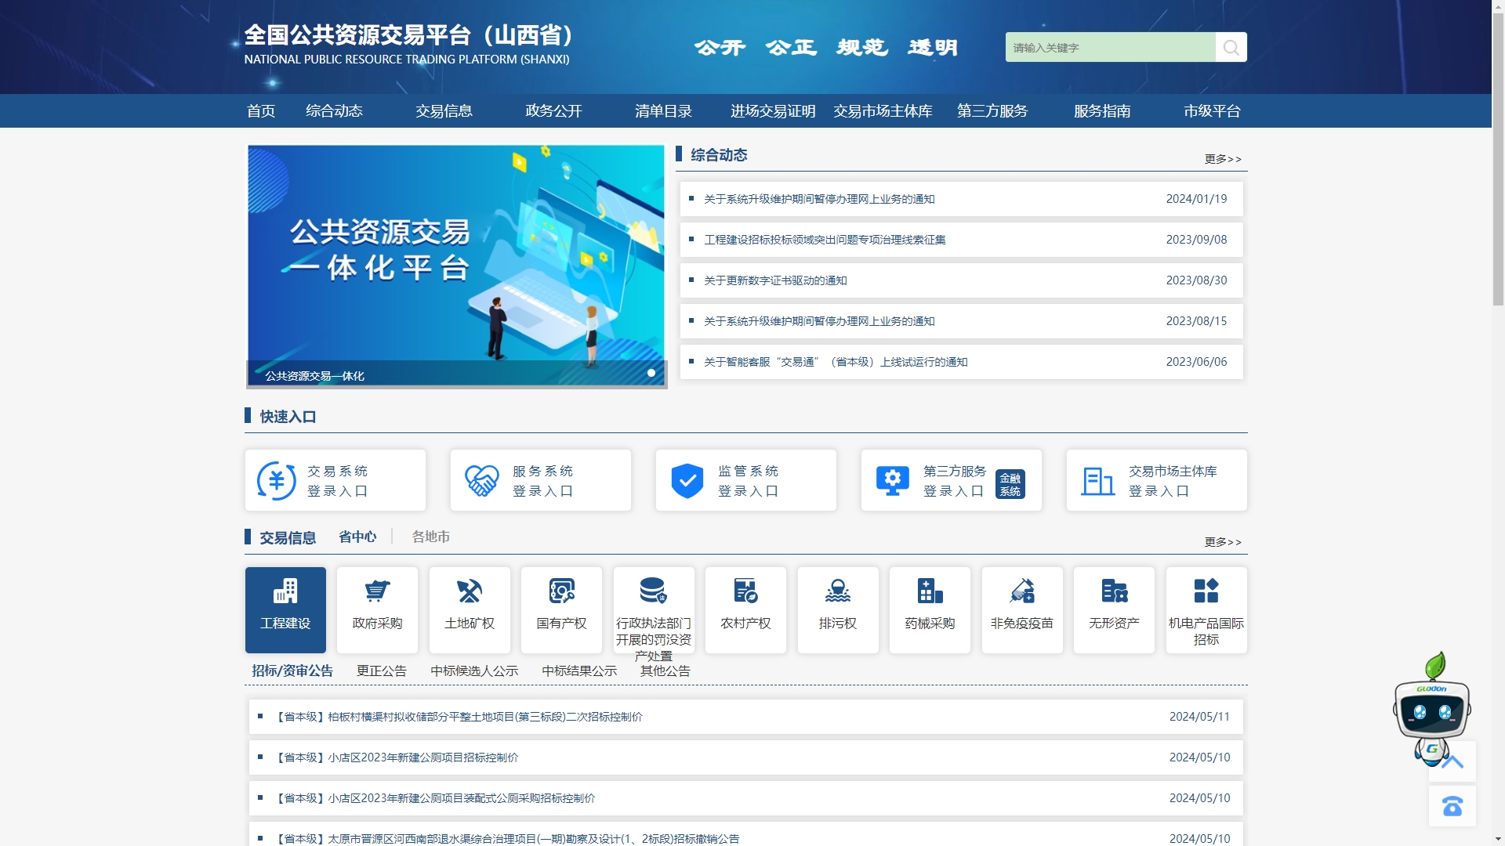1505x846 pixels.
Task: Switch to the 各地市 tab
Action: 430,537
